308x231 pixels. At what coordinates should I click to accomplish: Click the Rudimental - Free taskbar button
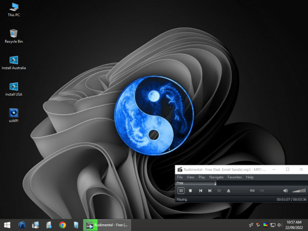(107, 225)
